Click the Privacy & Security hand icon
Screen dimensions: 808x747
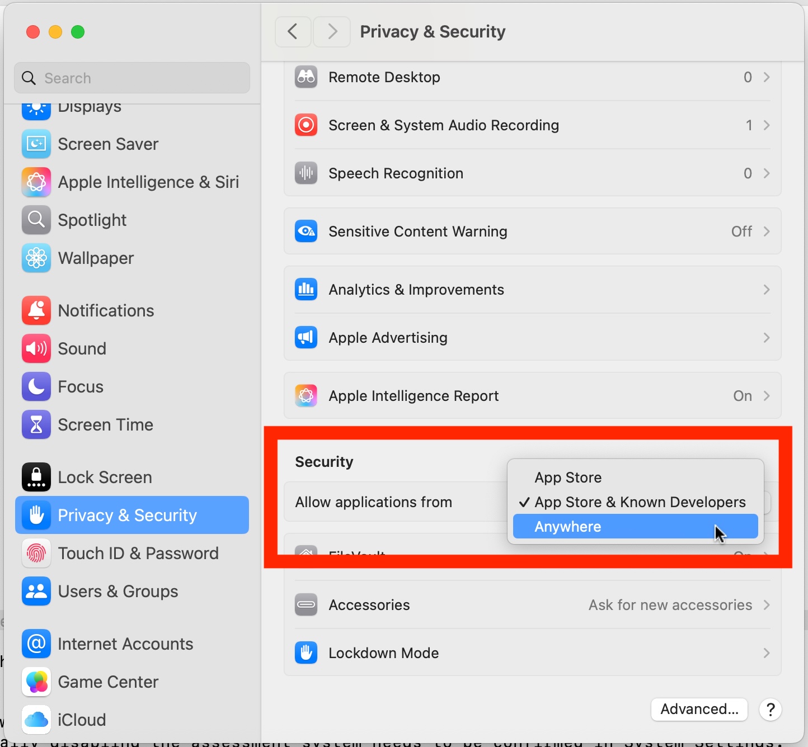point(36,516)
